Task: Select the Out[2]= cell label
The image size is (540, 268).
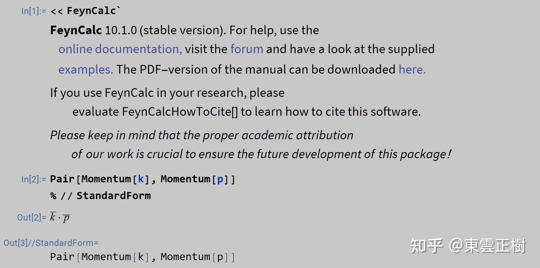Action: 31,217
